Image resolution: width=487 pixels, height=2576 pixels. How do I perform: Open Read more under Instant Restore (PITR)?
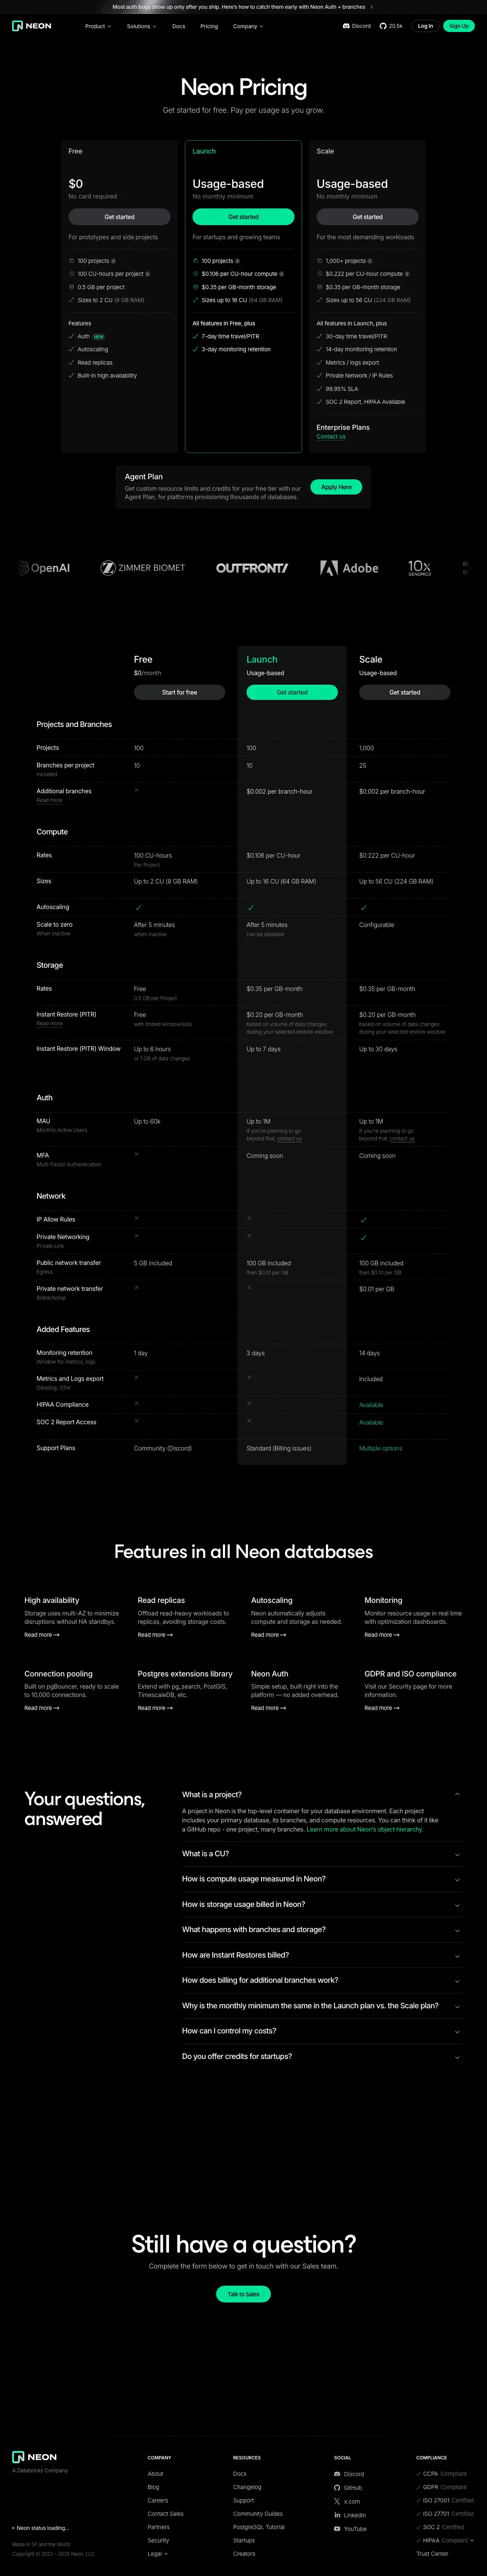click(49, 1024)
